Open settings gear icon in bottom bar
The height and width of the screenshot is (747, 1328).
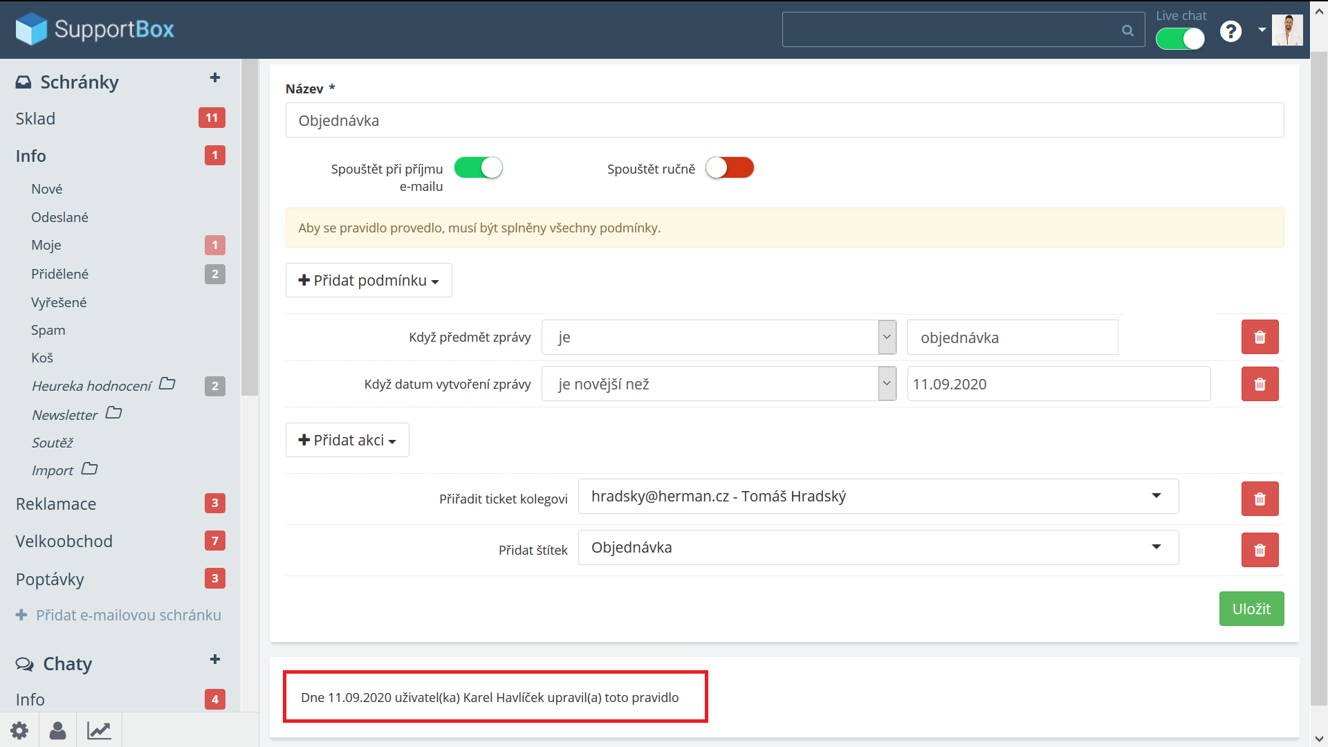19,730
